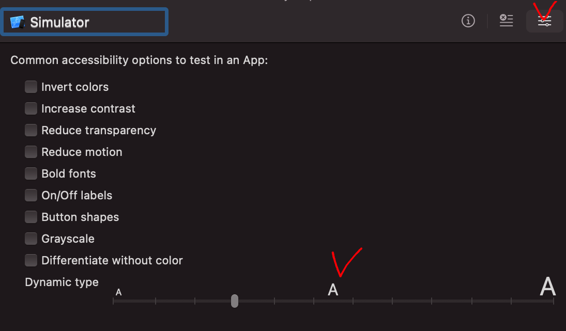Screen dimensions: 566x331
Task: Click the smallest A size icon
Action: tap(118, 292)
